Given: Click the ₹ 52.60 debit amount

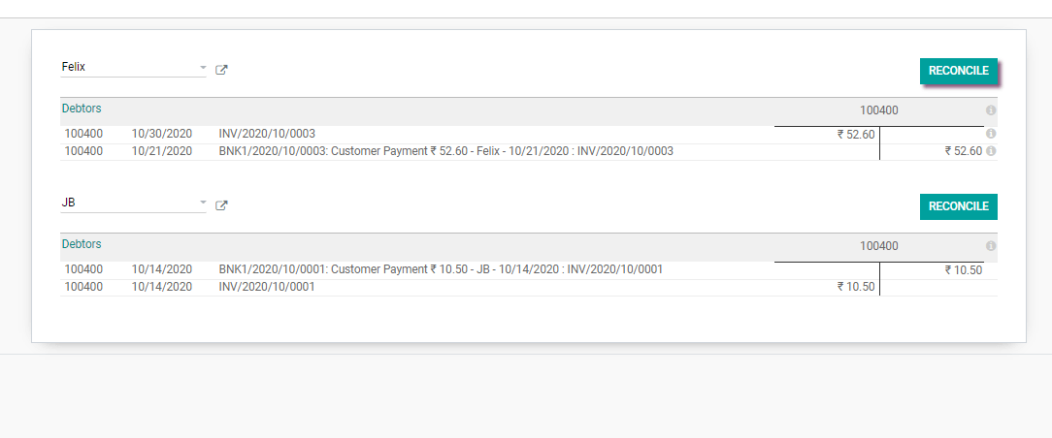Looking at the screenshot, I should pos(855,135).
